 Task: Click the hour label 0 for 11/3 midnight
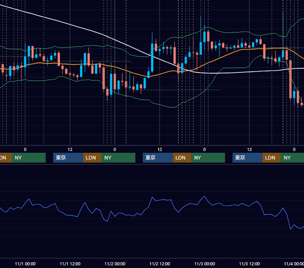[x=205, y=150]
